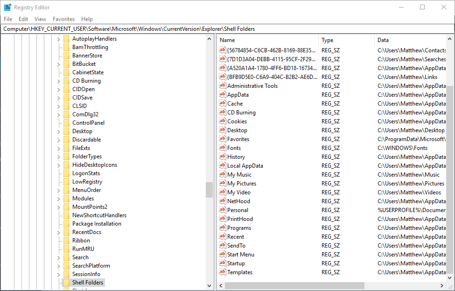This screenshot has height=291, width=455.
Task: Open the Favorites menu
Action: pos(63,19)
